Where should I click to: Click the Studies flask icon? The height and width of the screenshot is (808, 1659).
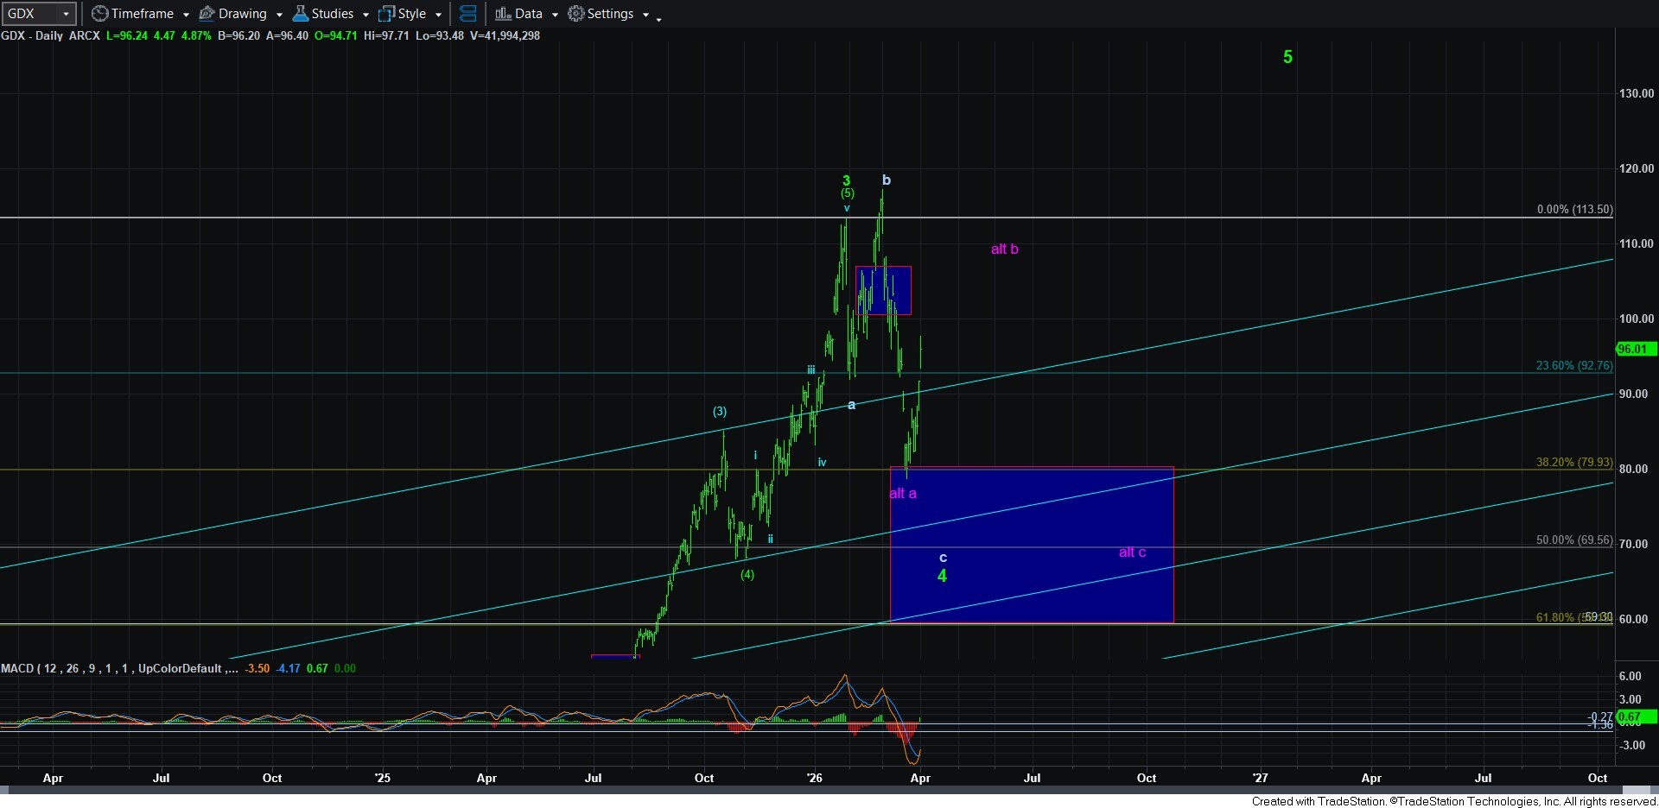click(x=301, y=14)
